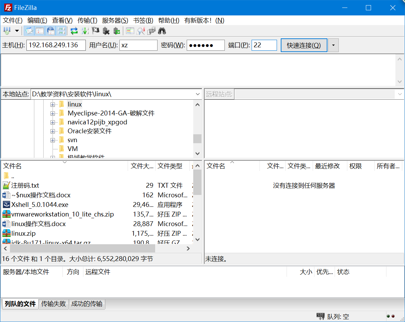Open the 本地站点 path dropdown
Viewport: 405px width, 322px height.
tap(198, 94)
